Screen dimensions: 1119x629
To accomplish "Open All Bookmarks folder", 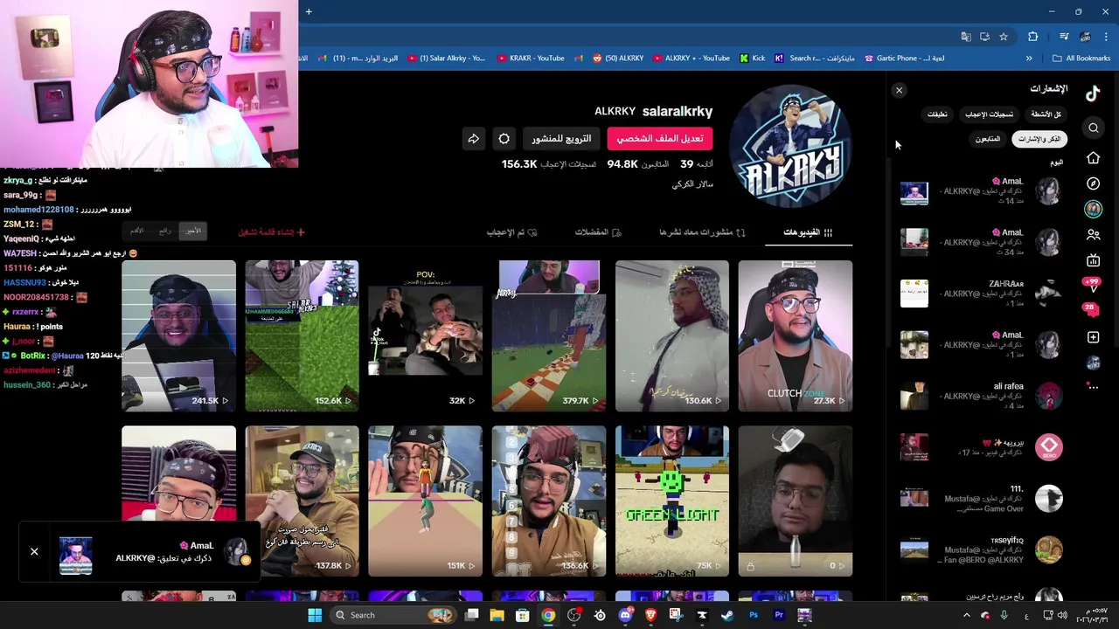I will tap(1081, 59).
